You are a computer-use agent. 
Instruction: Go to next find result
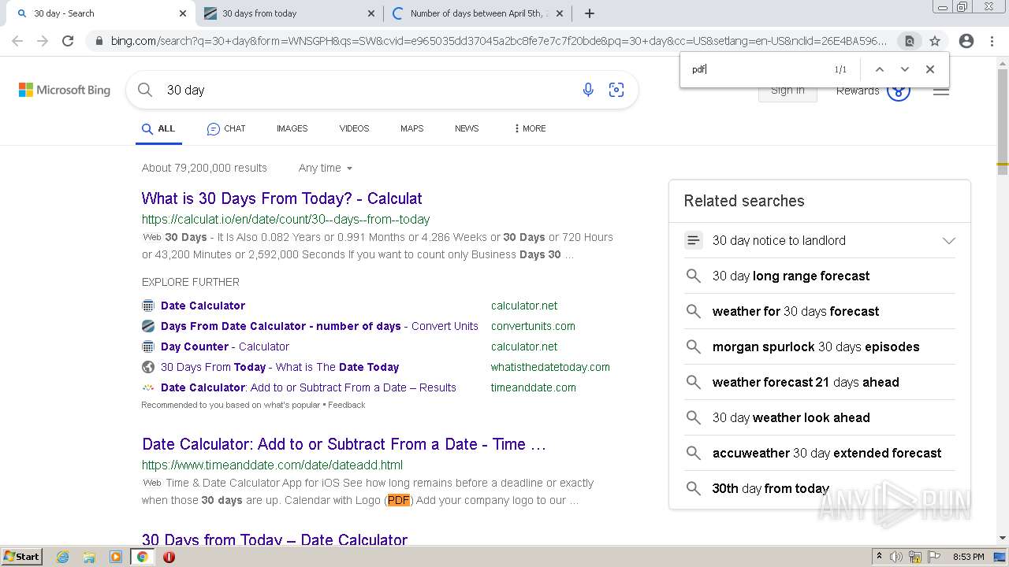[905, 69]
